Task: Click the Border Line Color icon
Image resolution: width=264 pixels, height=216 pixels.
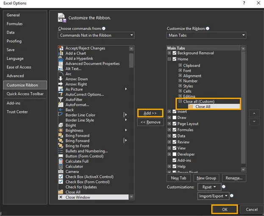Action: coord(61,115)
